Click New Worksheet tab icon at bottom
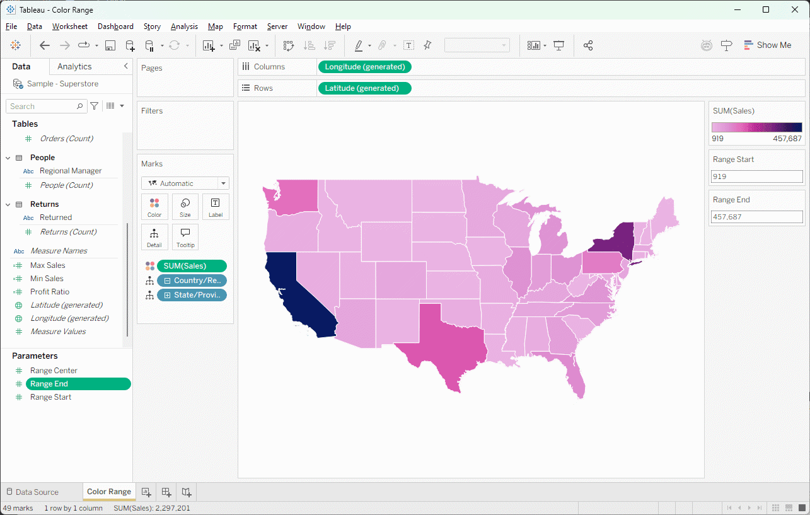Viewport: 810px width, 515px height. [x=146, y=492]
